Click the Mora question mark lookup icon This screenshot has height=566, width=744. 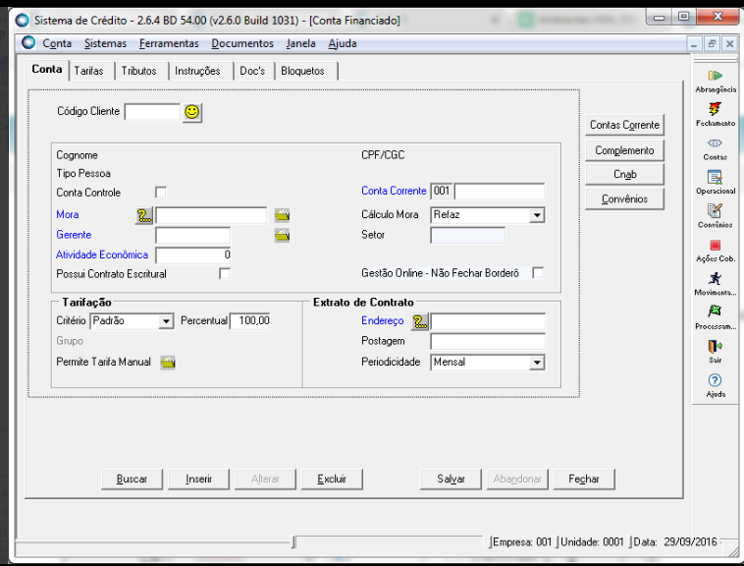click(143, 215)
